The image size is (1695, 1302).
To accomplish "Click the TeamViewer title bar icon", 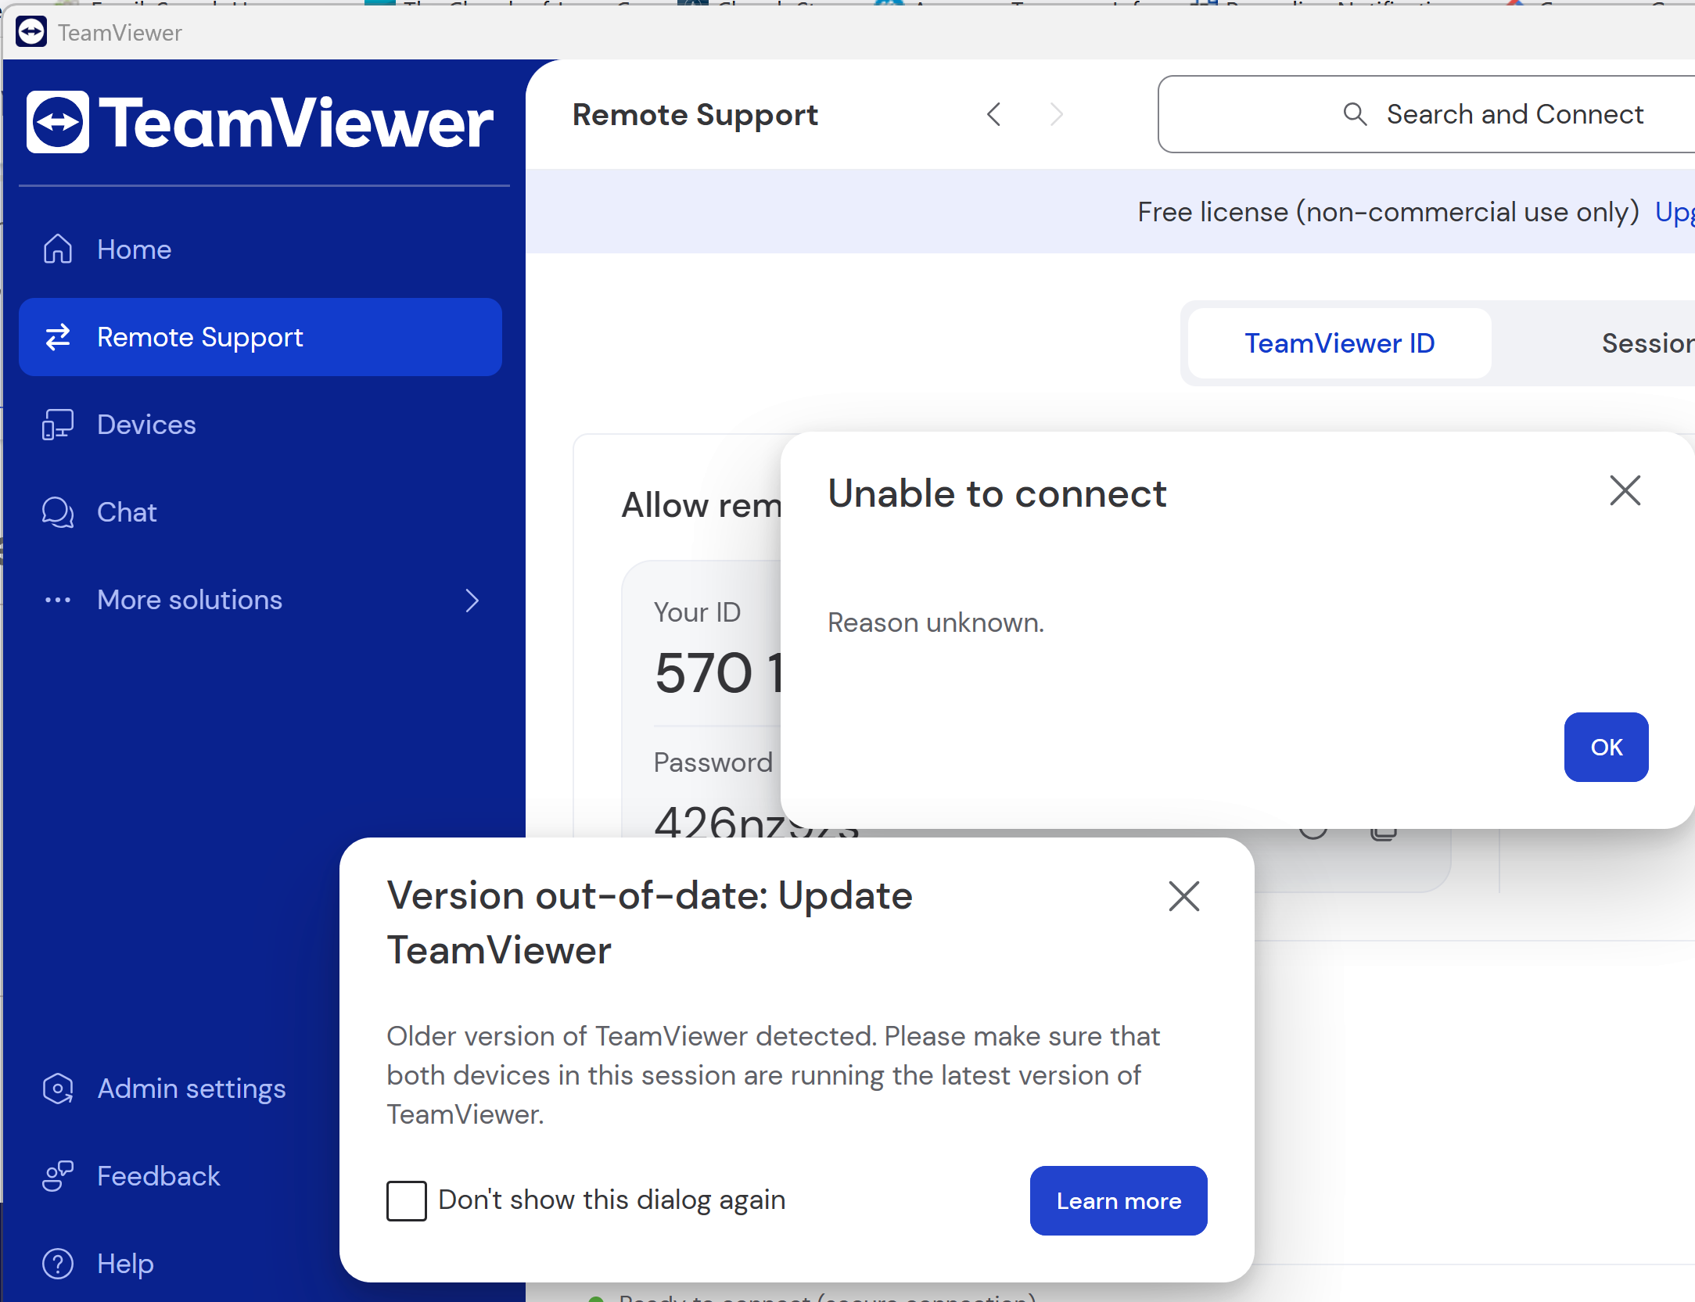I will 31,32.
